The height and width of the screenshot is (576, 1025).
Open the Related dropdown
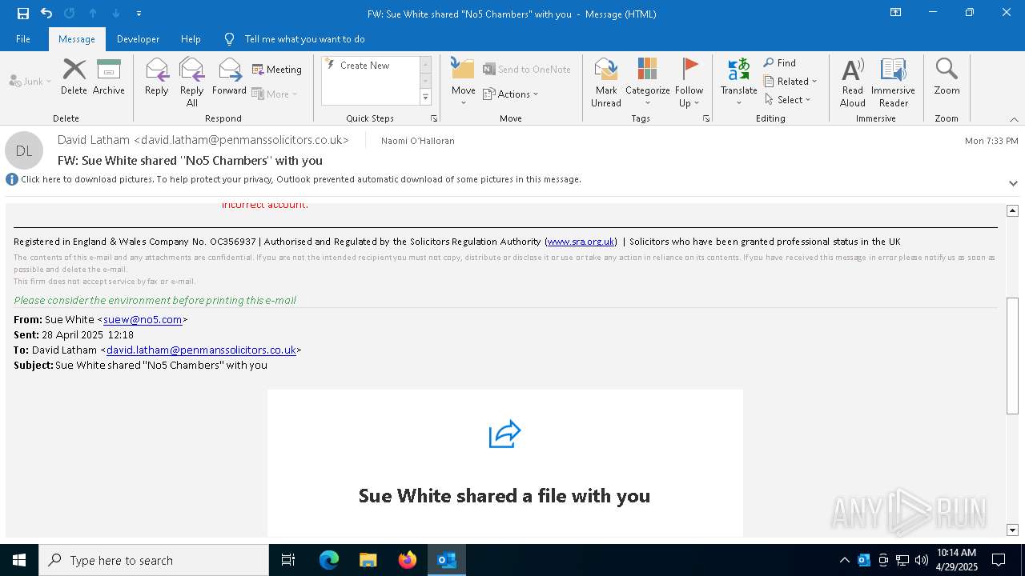(790, 81)
